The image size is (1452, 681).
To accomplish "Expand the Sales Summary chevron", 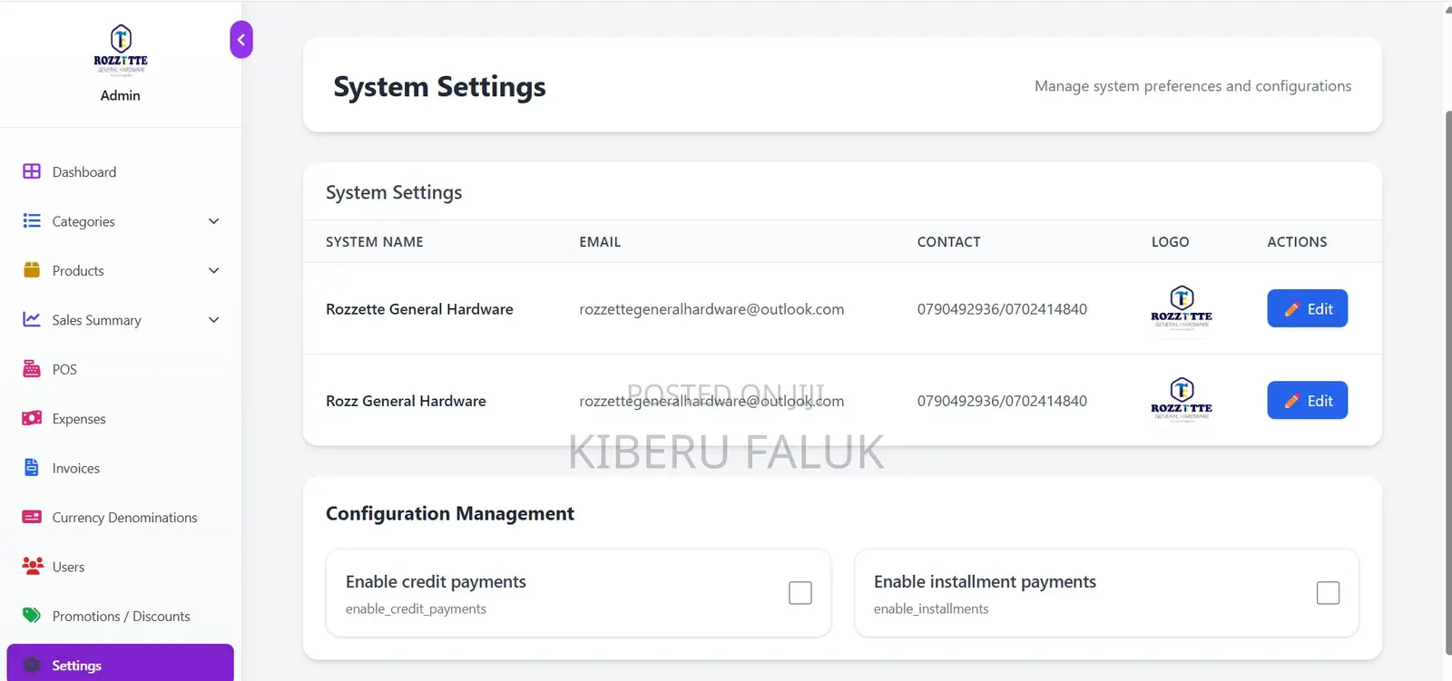I will [214, 319].
